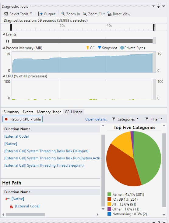Collapse the Process Memory graph

[4, 48]
